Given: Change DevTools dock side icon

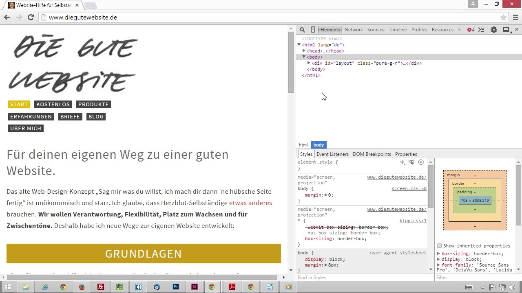Looking at the screenshot, I should pyautogui.click(x=506, y=30).
